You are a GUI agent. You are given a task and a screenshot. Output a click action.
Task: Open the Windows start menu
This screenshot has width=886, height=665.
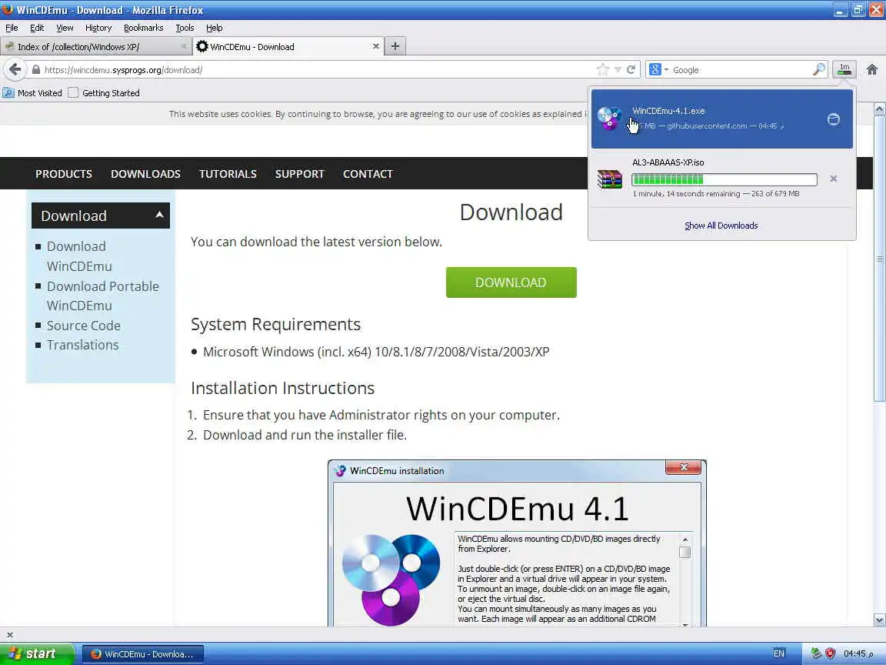(37, 653)
